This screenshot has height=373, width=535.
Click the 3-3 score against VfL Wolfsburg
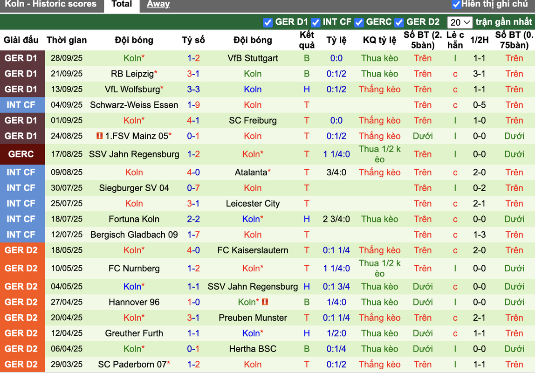[x=193, y=90]
